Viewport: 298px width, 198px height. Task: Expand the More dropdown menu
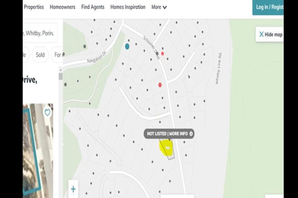point(159,7)
